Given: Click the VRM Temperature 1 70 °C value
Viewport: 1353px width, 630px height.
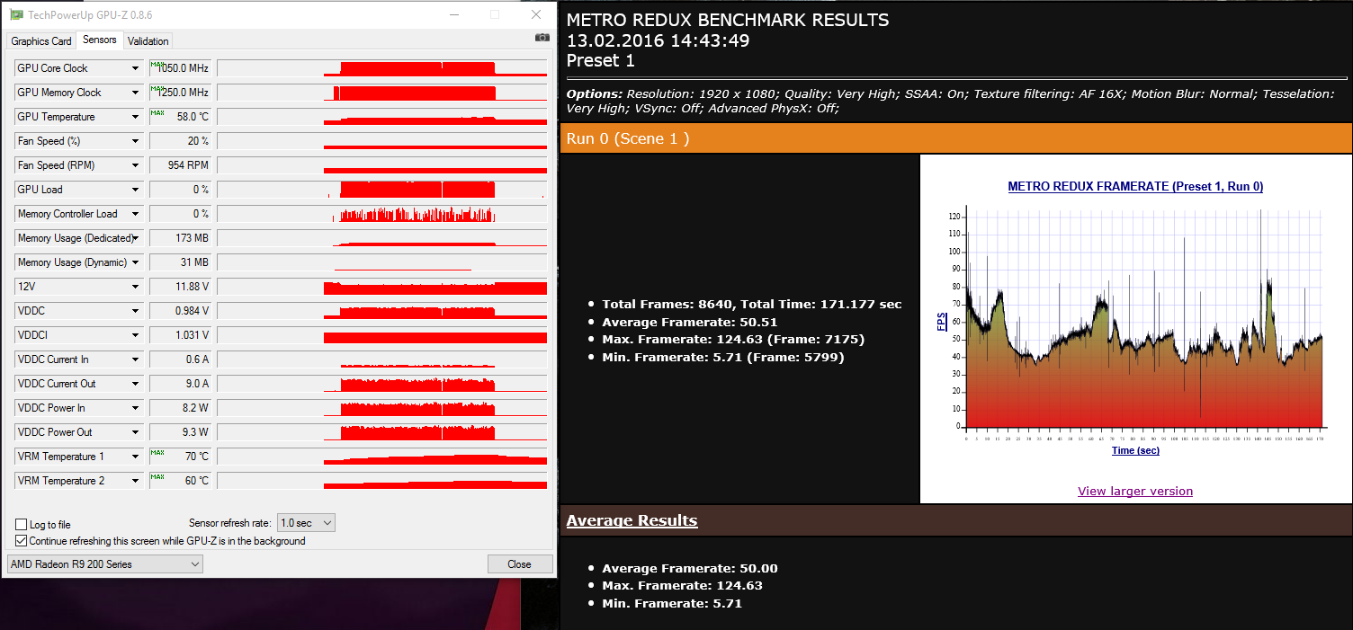Looking at the screenshot, I should pyautogui.click(x=180, y=457).
